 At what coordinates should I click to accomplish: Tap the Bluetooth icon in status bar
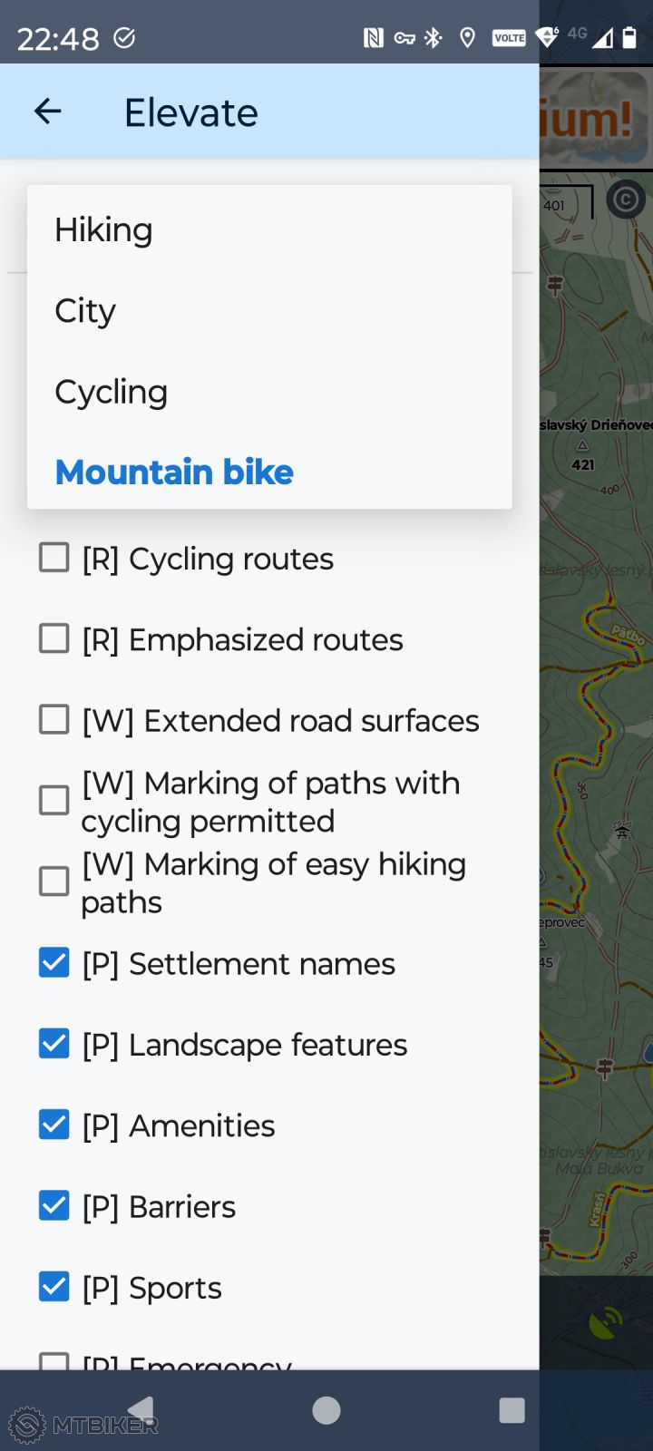point(434,37)
